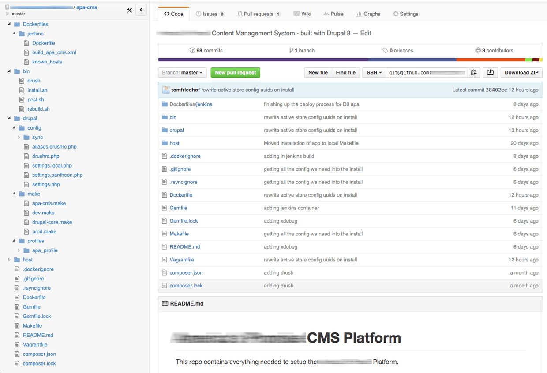Open install.sh in sidebar tree
547x373 pixels.
[x=37, y=90]
